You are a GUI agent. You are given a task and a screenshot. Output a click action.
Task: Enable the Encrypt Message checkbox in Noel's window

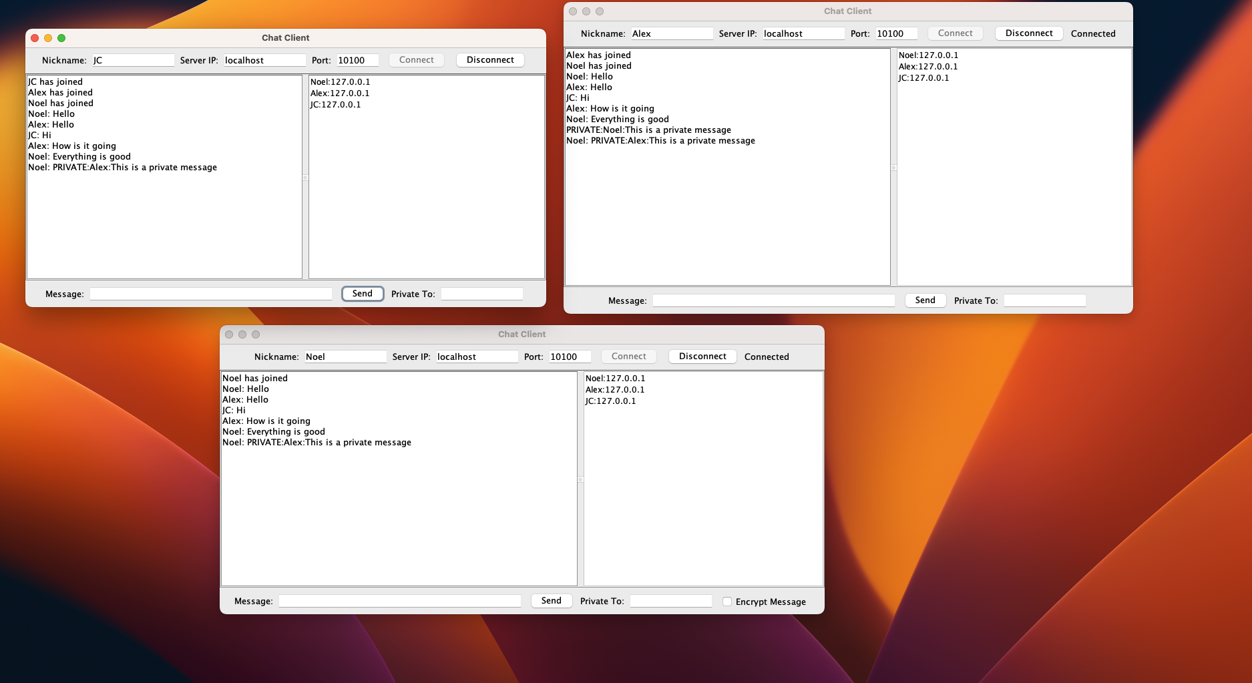727,602
